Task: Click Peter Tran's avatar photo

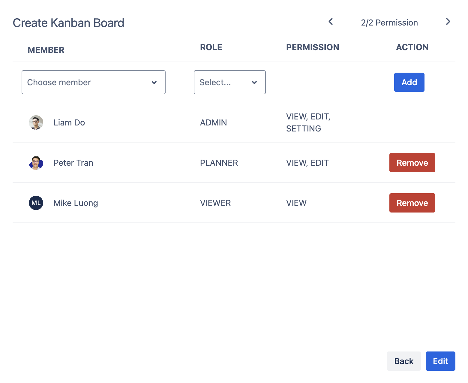Action: coord(36,163)
